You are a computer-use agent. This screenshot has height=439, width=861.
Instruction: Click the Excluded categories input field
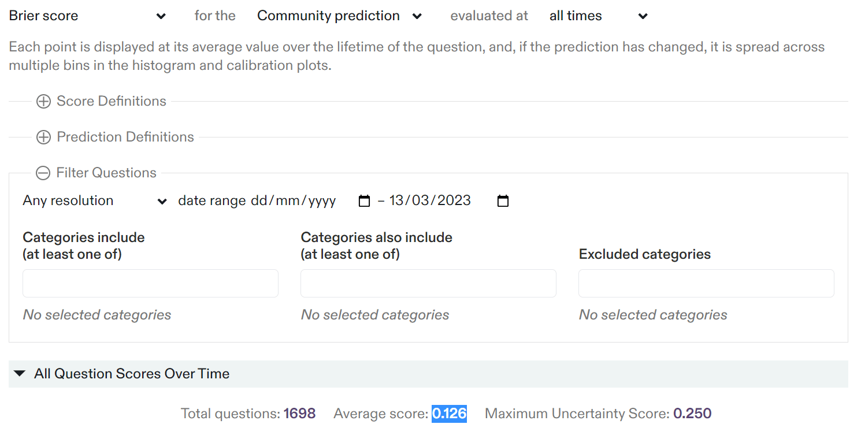[x=706, y=284]
